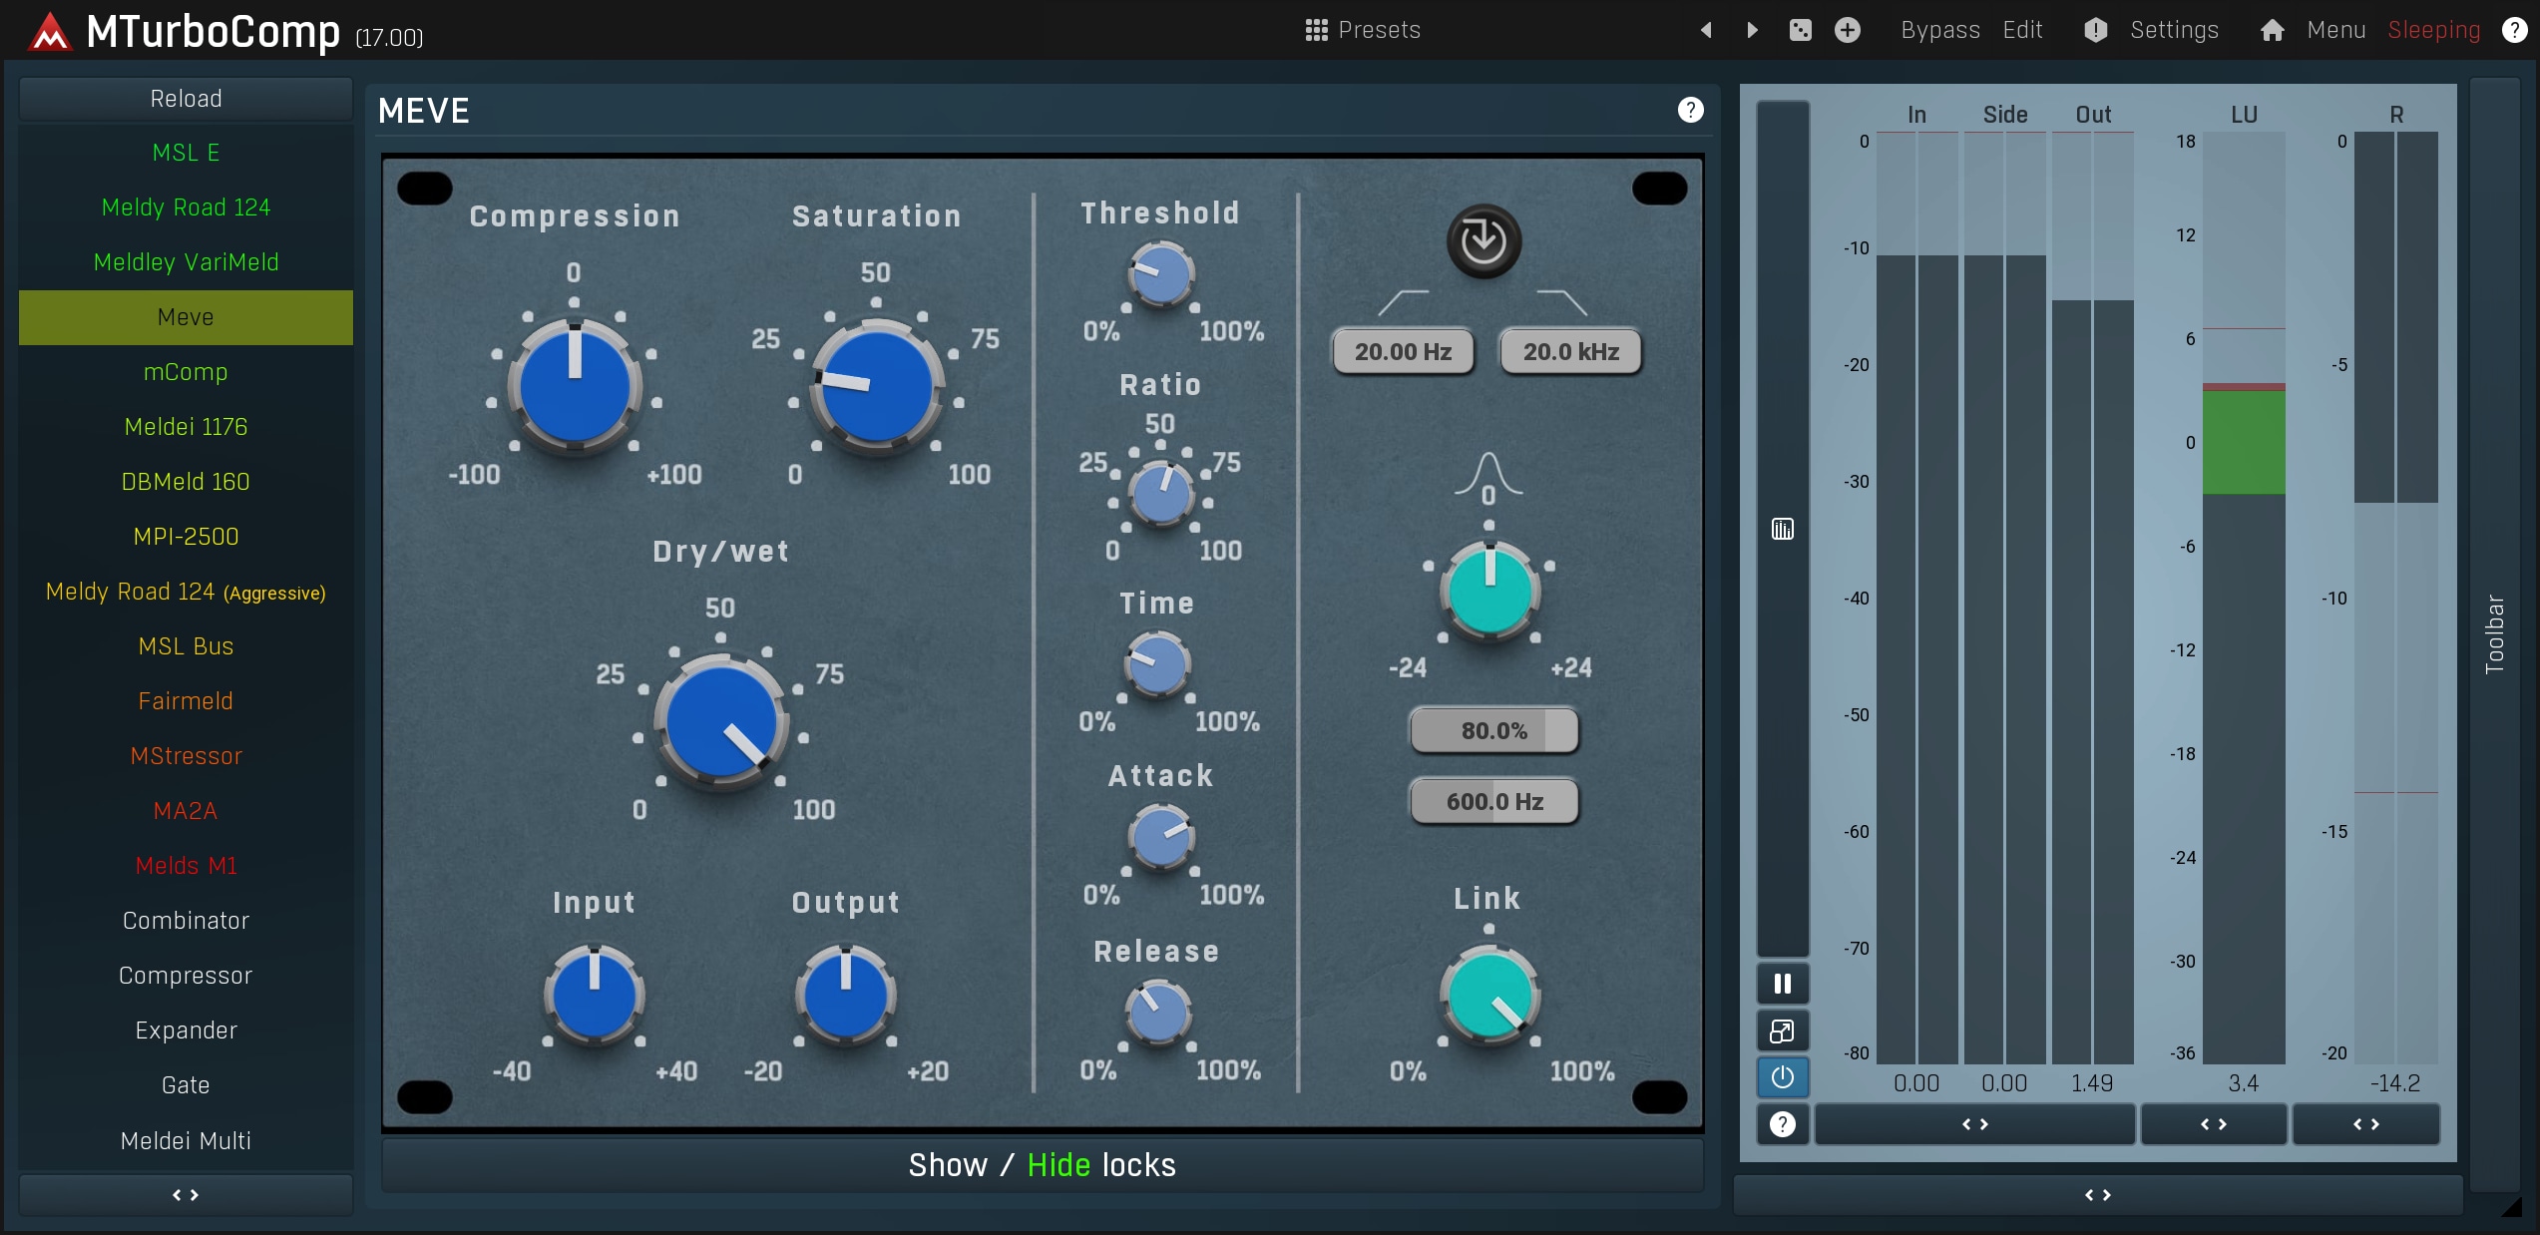
Task: Hide the parameter locks
Action: [x=1058, y=1165]
